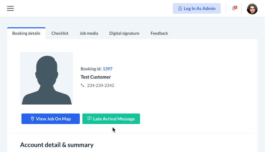Open the Job media tab
The image size is (265, 152).
(89, 34)
